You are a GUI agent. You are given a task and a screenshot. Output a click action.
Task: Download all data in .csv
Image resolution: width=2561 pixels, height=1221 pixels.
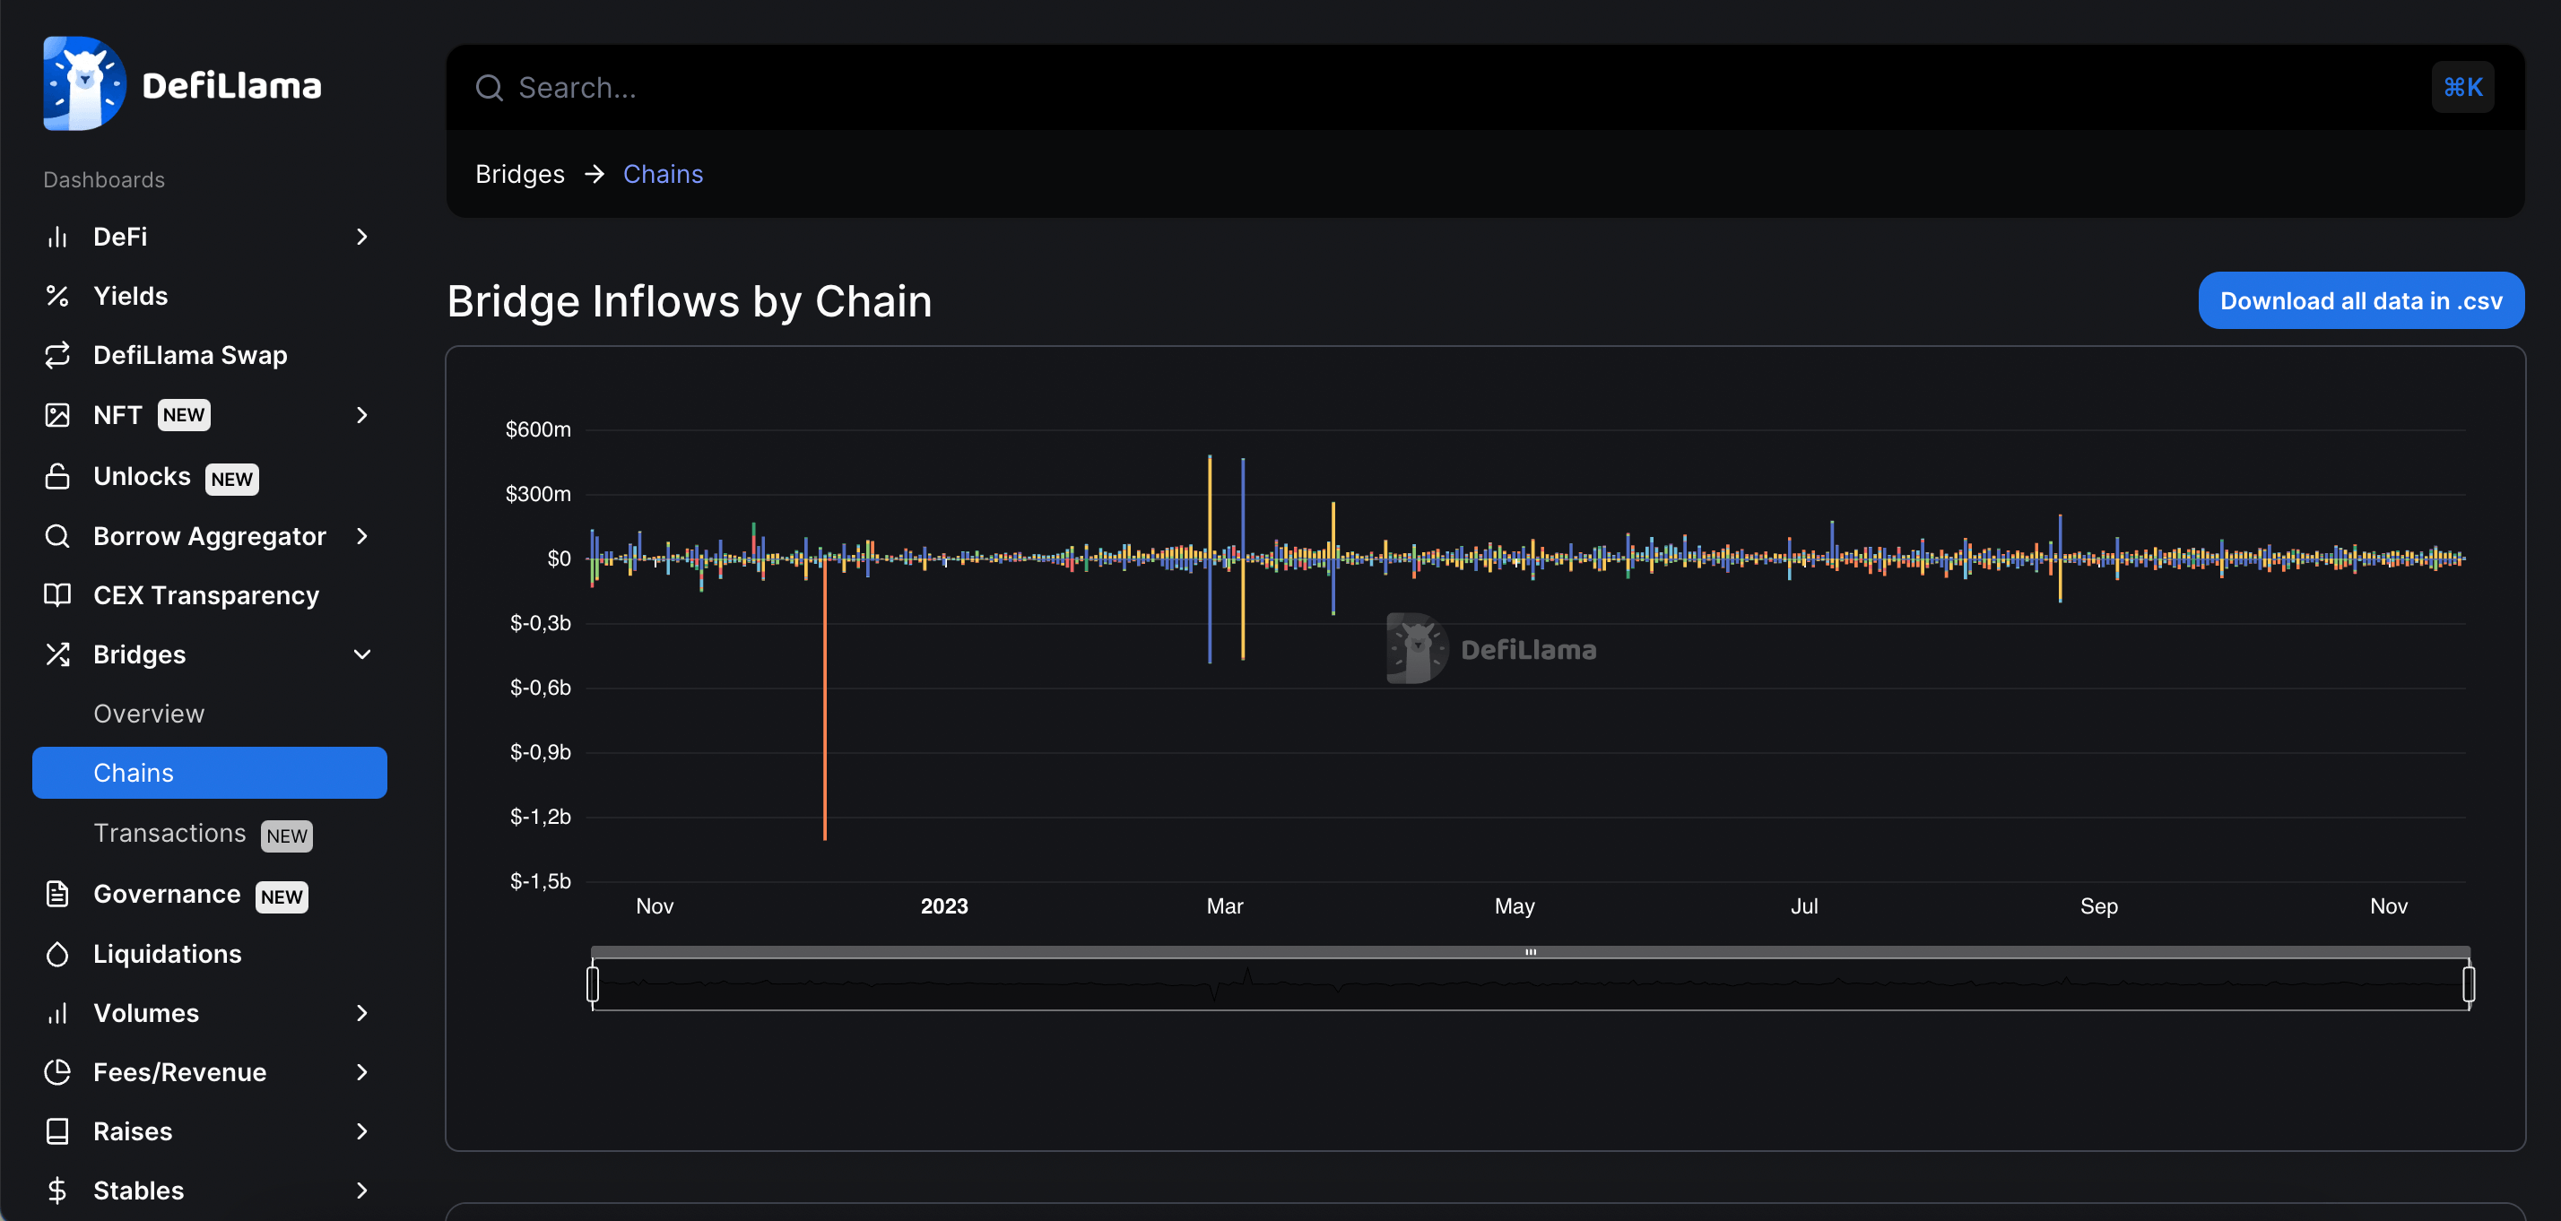point(2360,300)
